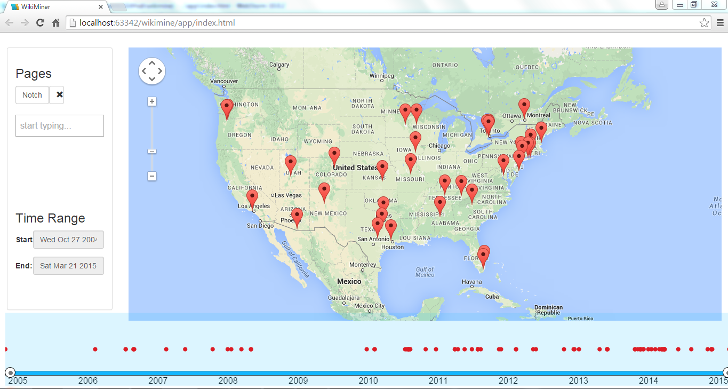Pan the map up with the top arrow
Viewport: 728px width, 389px height.
click(x=152, y=63)
